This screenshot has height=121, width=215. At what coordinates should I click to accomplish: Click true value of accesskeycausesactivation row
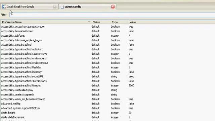pyautogui.click(x=131, y=27)
